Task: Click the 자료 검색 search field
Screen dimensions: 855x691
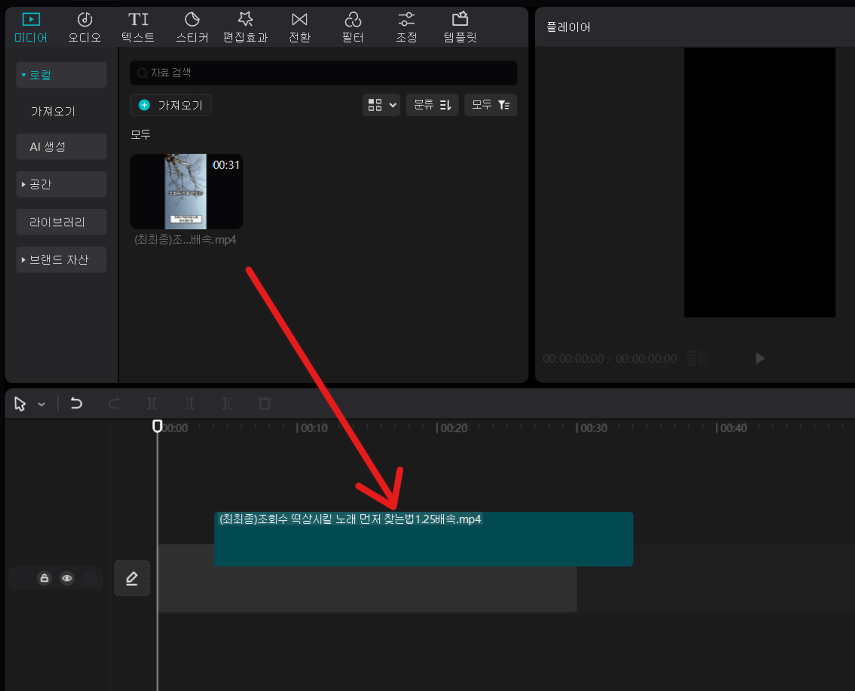Action: tap(323, 73)
